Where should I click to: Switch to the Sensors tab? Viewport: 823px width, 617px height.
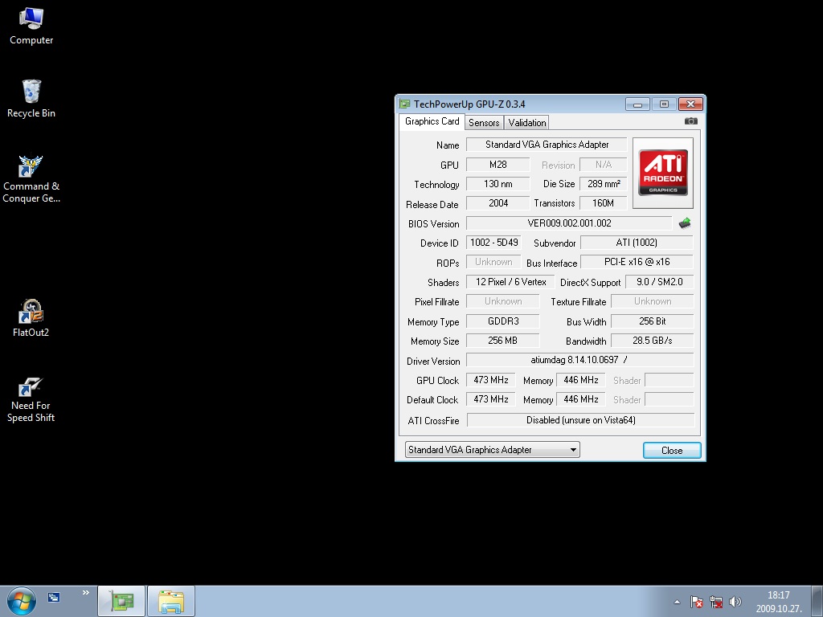pyautogui.click(x=484, y=123)
